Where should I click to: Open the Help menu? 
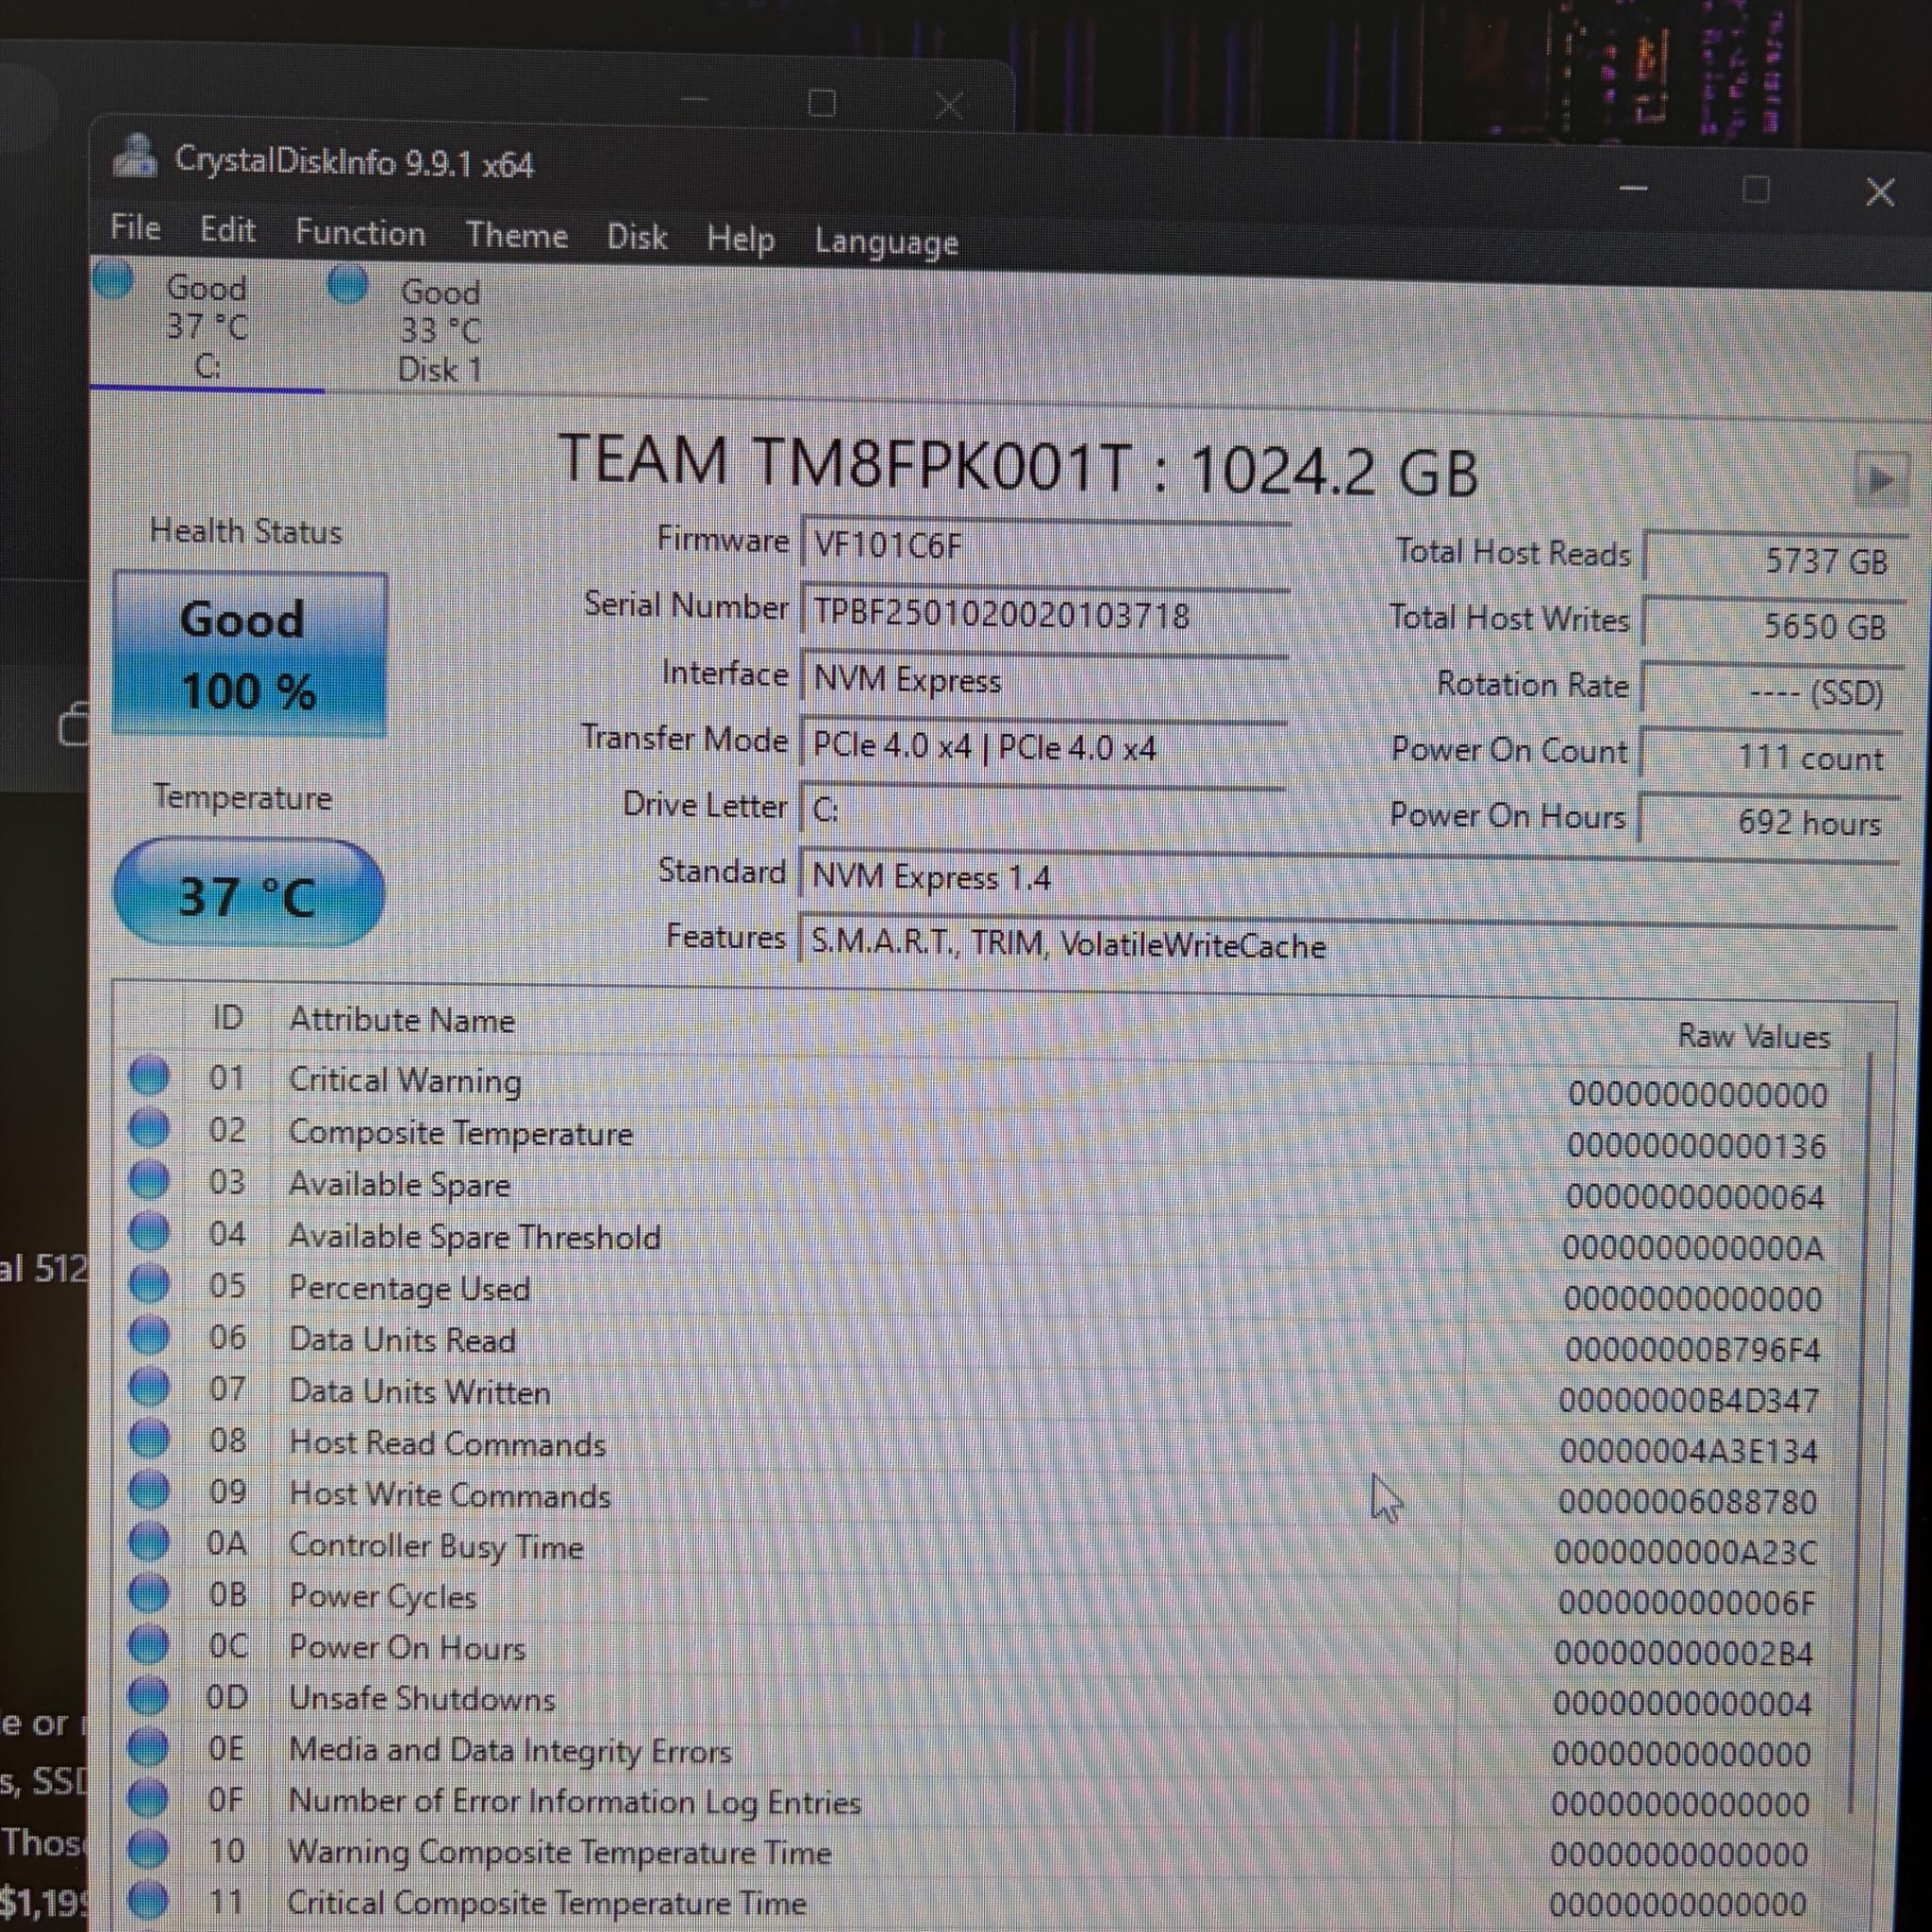[740, 239]
